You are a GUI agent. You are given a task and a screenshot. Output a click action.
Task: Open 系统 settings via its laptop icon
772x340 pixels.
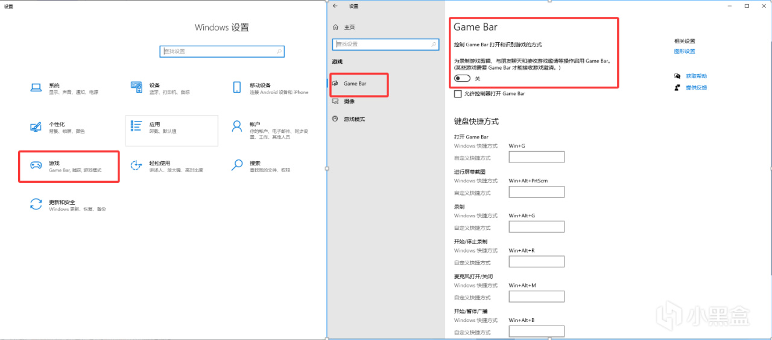pyautogui.click(x=36, y=88)
